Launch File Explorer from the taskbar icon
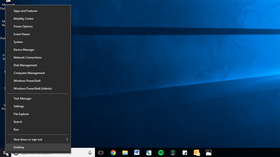280x157 pixels. click(125, 153)
